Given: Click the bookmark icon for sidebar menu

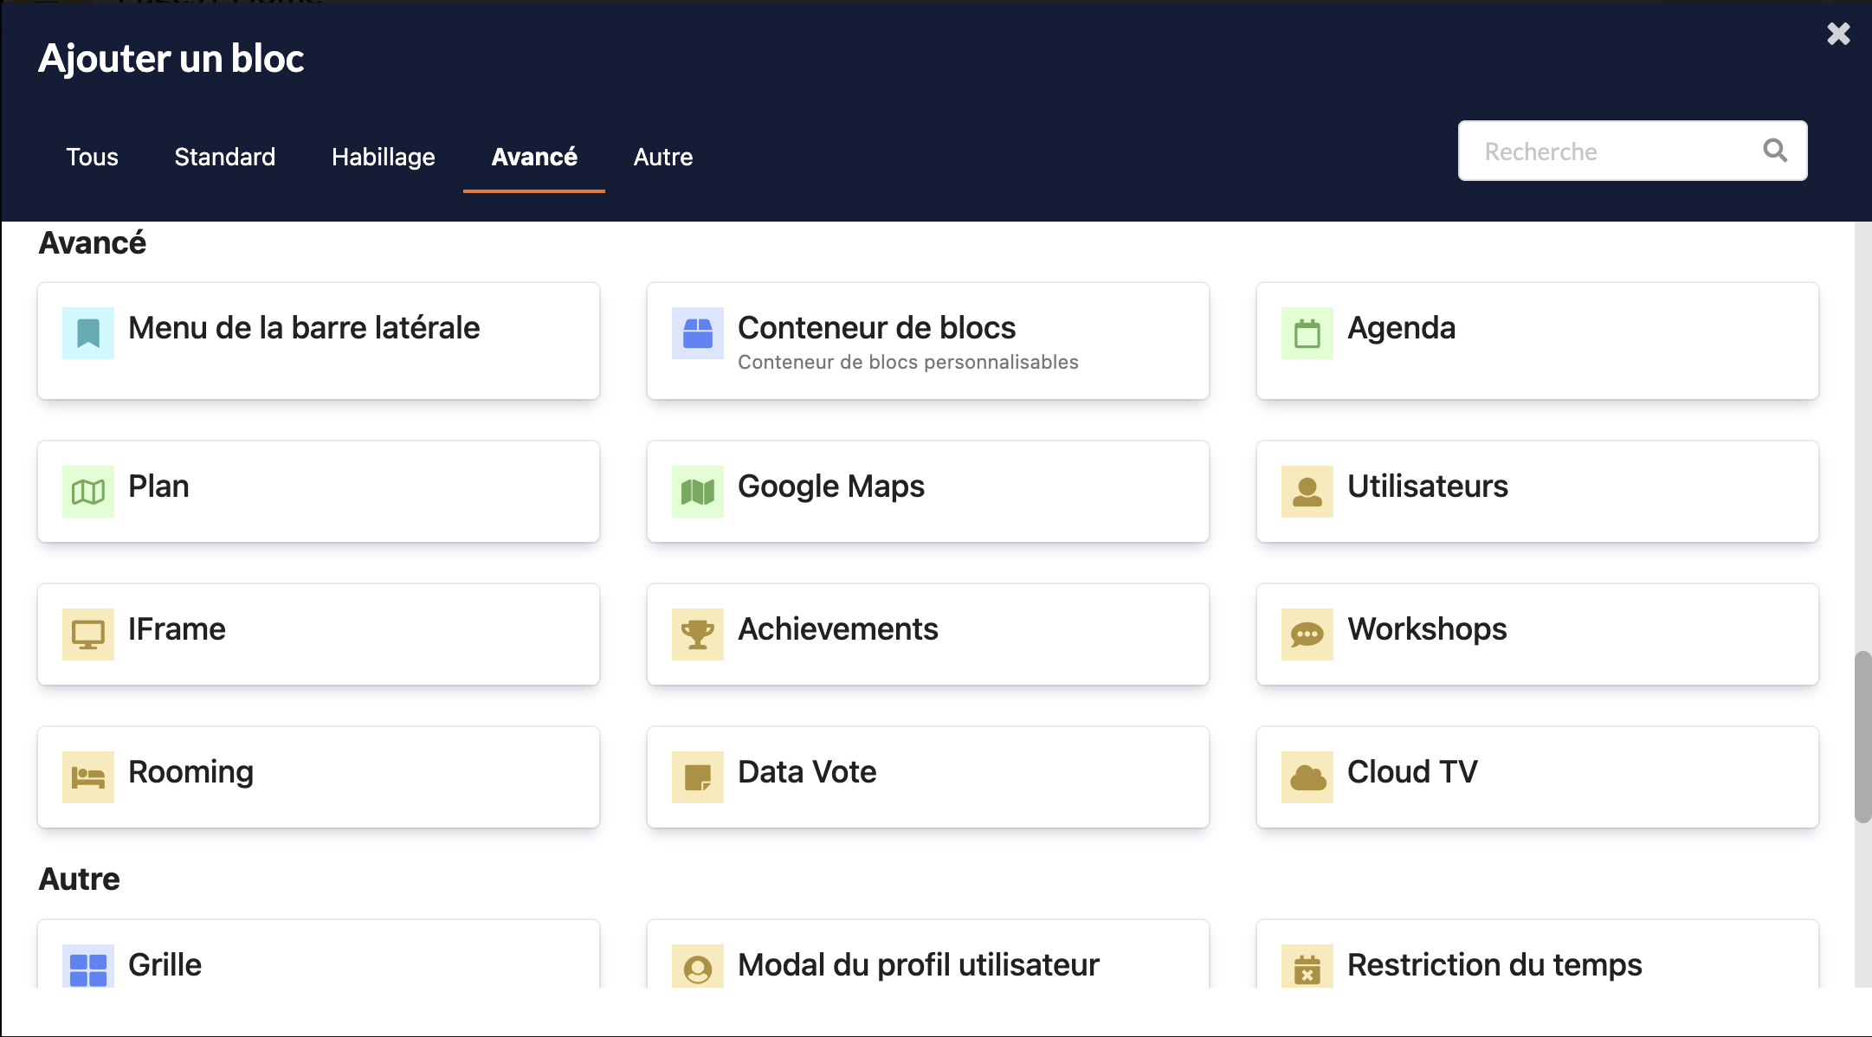Looking at the screenshot, I should pos(88,333).
